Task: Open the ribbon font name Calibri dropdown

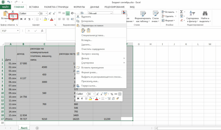Action: coord(38,14)
